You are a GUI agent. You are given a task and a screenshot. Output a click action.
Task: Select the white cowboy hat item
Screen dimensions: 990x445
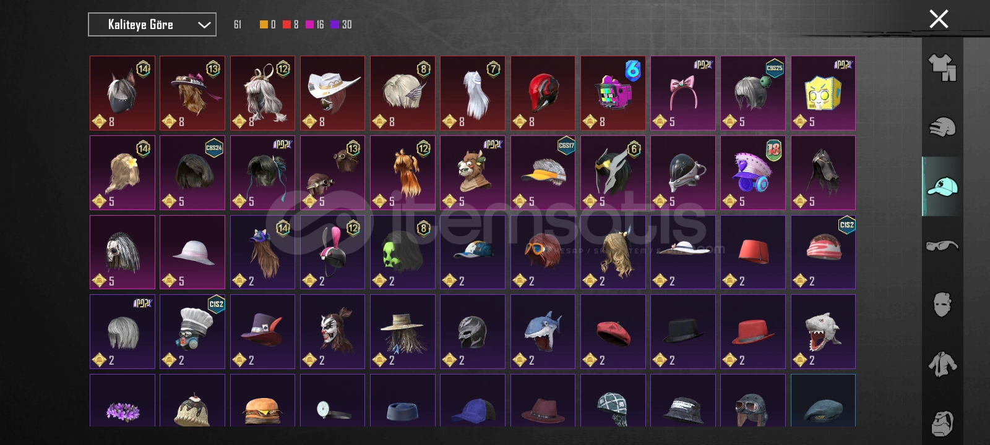pos(333,93)
